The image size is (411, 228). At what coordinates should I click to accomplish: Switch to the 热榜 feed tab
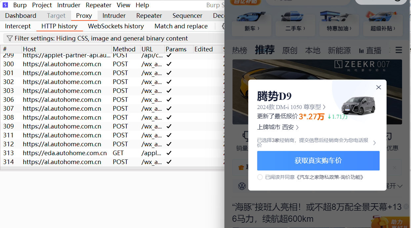(239, 50)
